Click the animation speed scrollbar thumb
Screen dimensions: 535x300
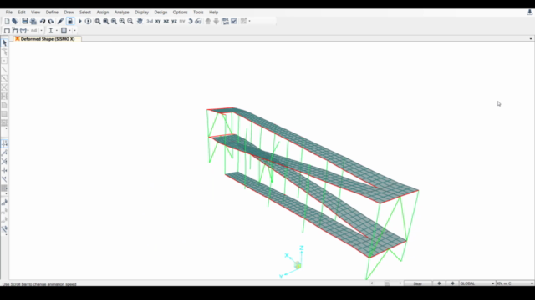[x=387, y=283]
